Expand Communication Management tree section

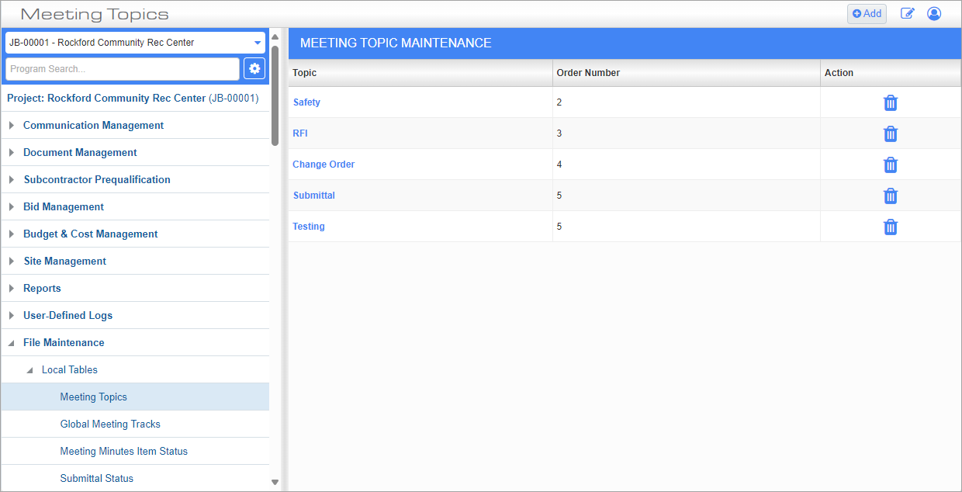pyautogui.click(x=12, y=126)
